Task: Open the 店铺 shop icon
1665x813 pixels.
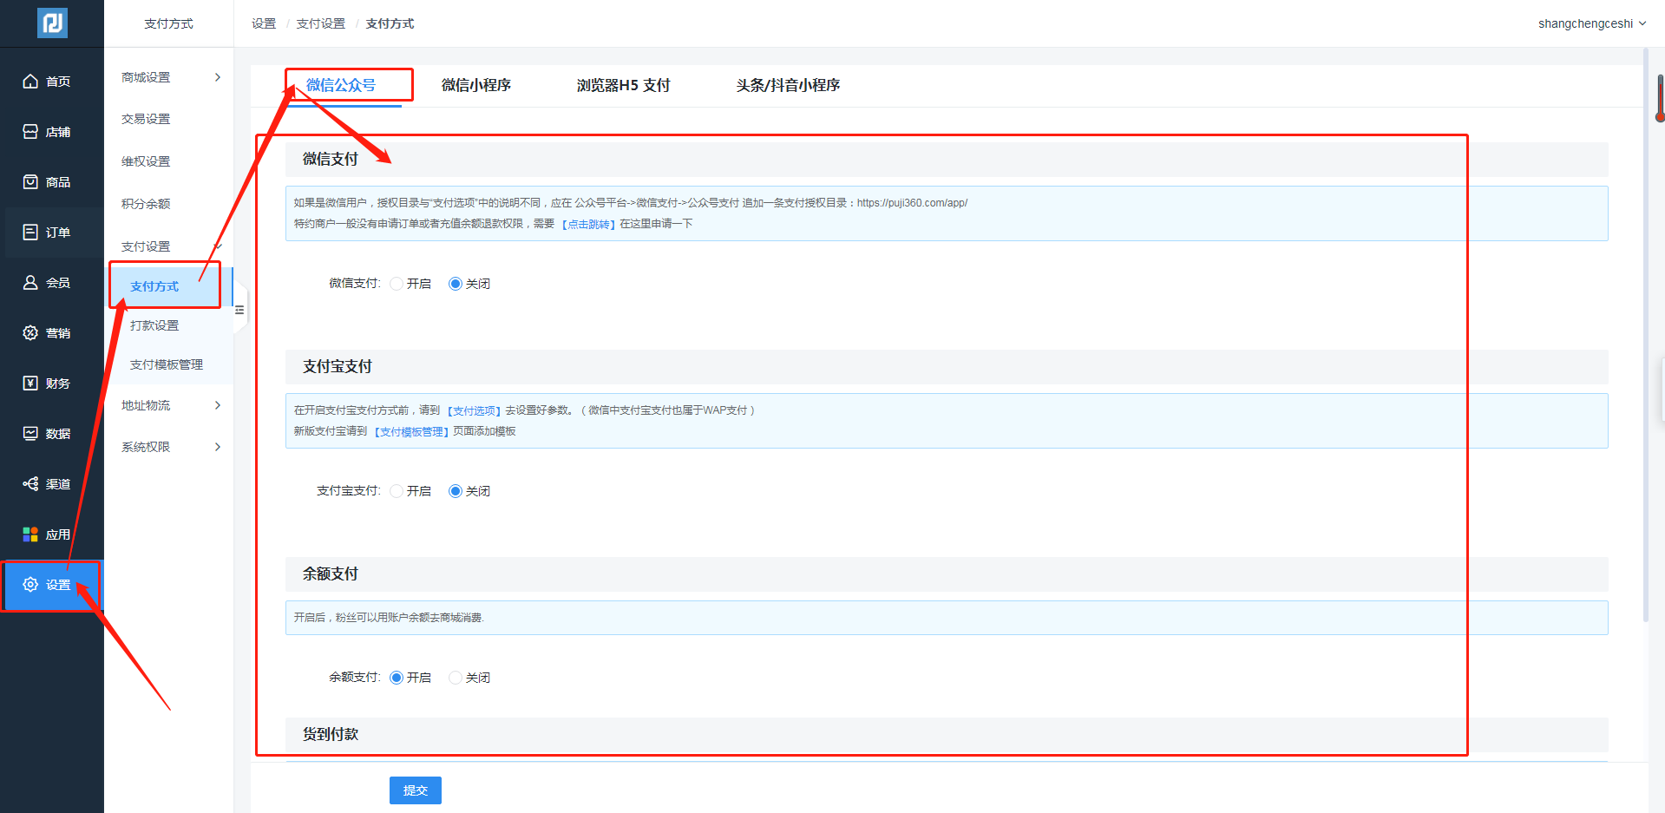Action: click(x=30, y=132)
